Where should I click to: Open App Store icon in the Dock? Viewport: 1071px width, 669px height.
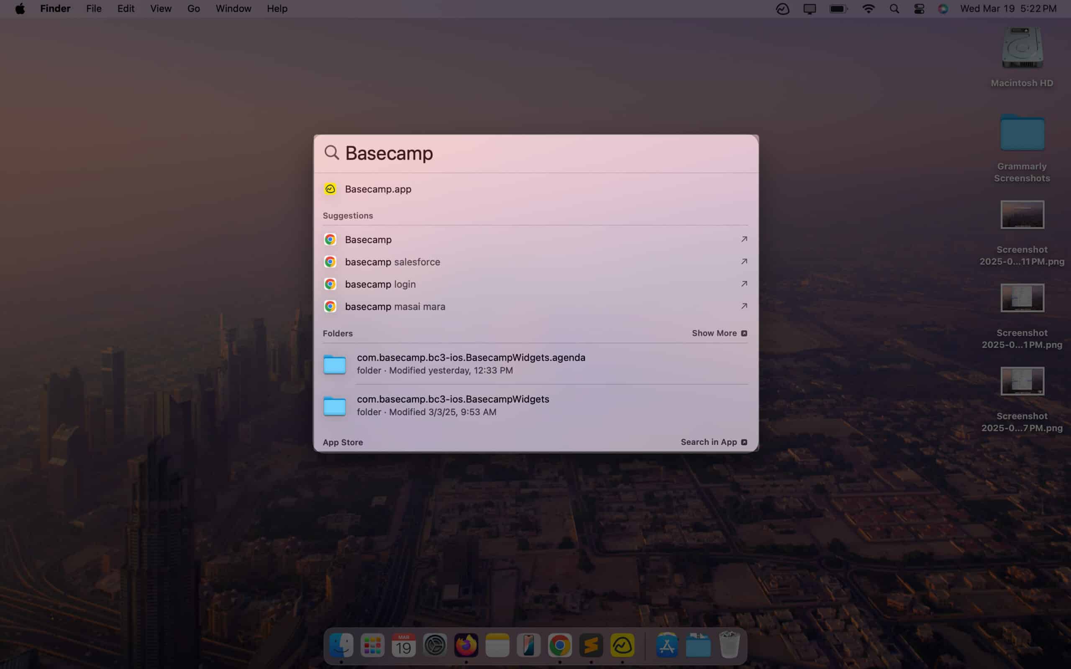click(666, 646)
